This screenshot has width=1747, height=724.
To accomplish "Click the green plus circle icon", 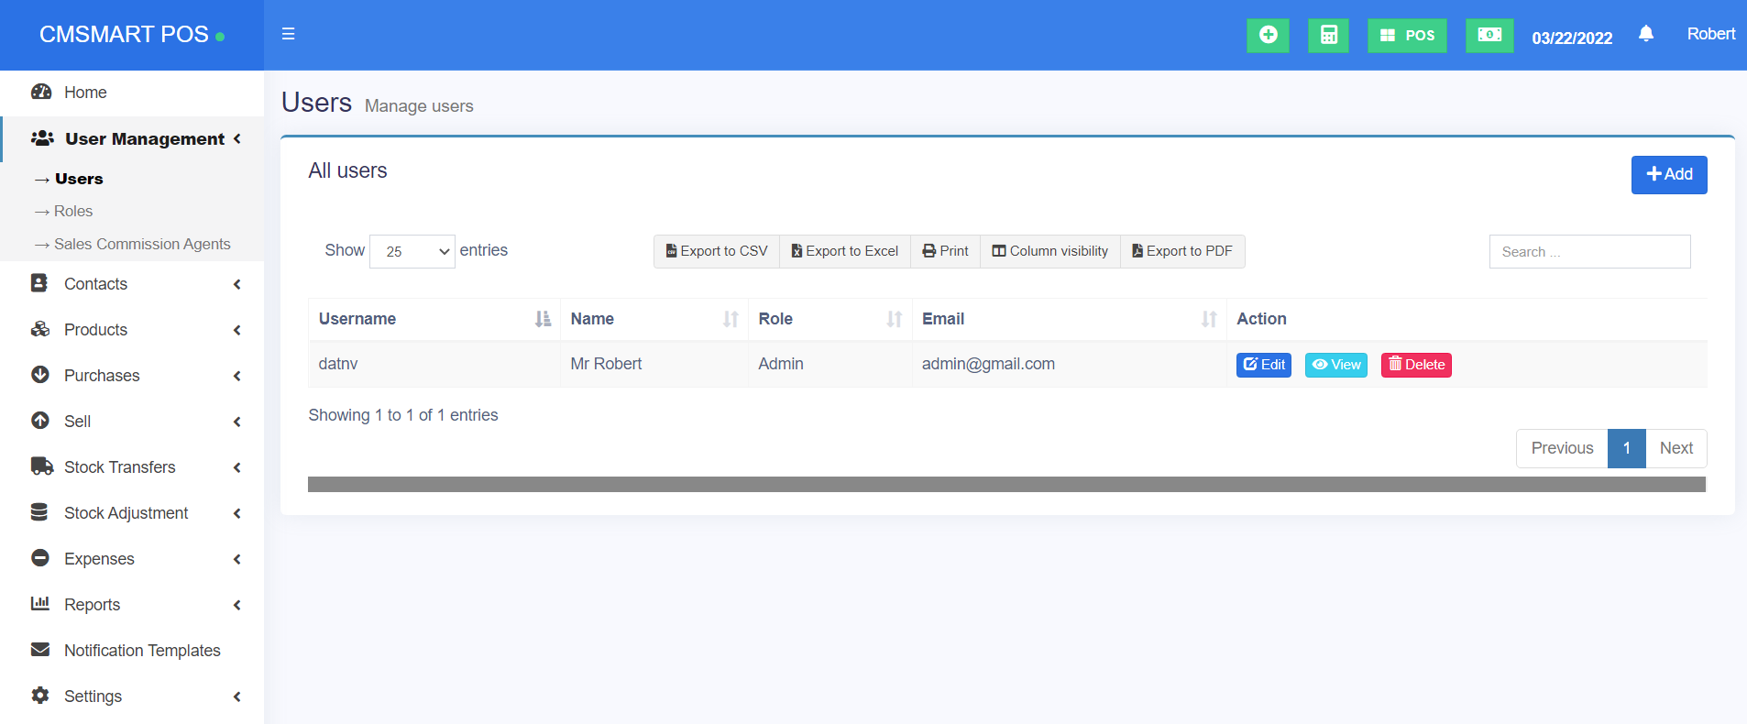I will 1268,35.
